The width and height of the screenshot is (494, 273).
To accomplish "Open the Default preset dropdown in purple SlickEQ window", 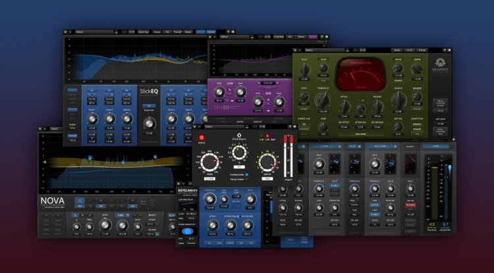I will click(235, 37).
